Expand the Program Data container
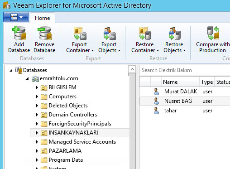Viewport: 230px width, 169px height. pyautogui.click(x=37, y=160)
